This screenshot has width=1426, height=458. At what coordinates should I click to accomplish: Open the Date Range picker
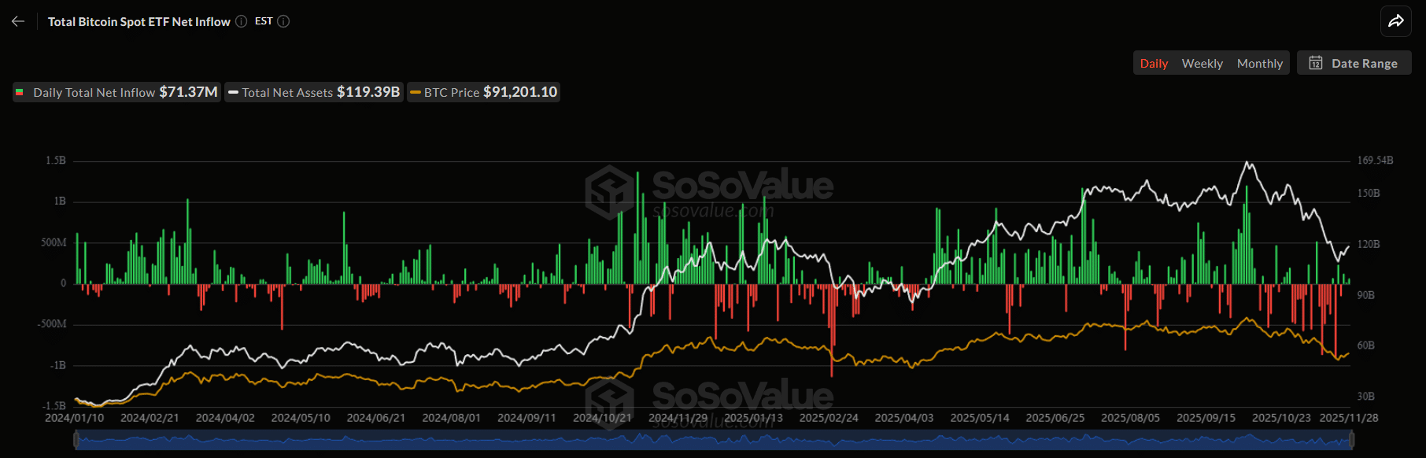coord(1354,63)
